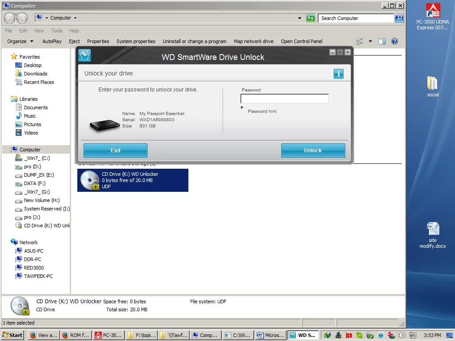455x341 pixels.
Task: Click the Explorer forward arrow button
Action: (22, 18)
